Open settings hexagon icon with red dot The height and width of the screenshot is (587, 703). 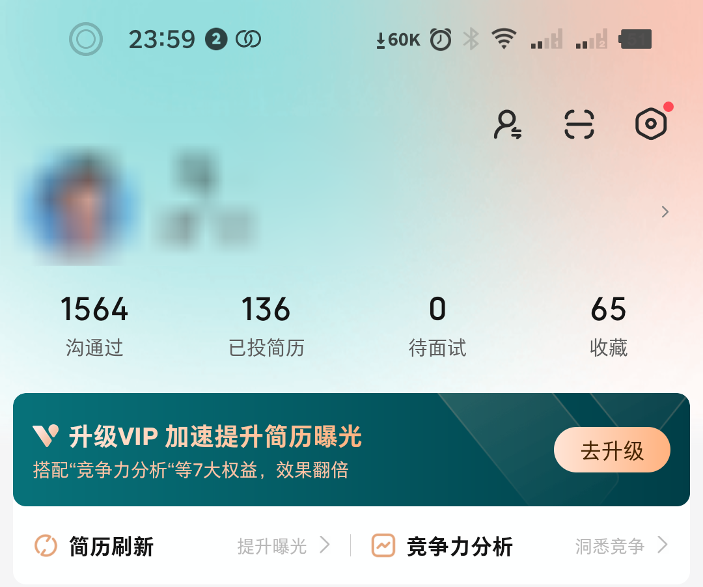(651, 124)
